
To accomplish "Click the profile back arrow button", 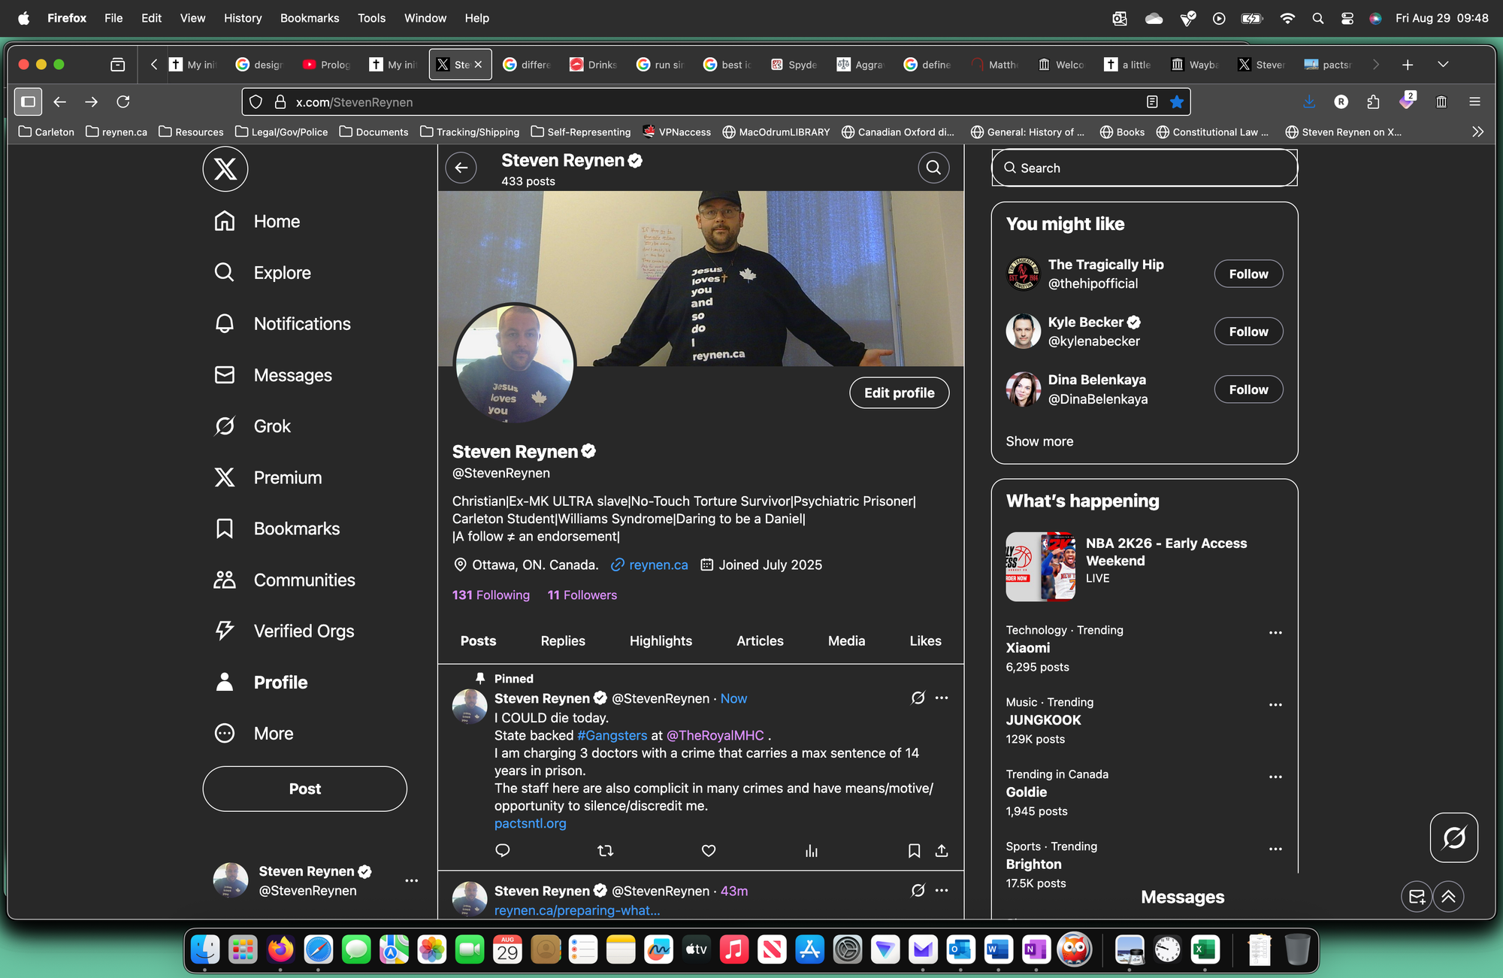I will 461,168.
